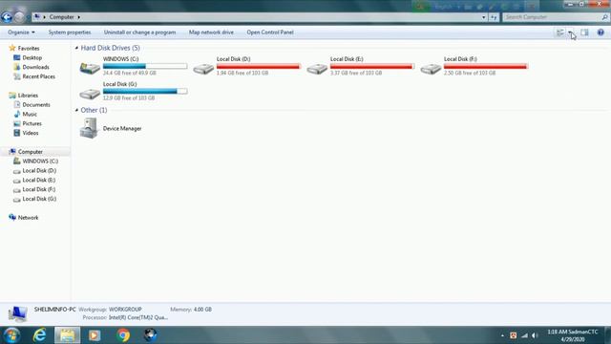611x344 pixels.
Task: Select Local Disk (E:) in navigation tree
Action: 38,180
